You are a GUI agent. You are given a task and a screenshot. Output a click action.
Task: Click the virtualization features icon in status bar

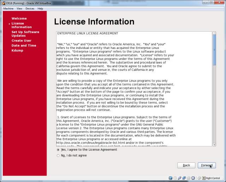[193, 178]
